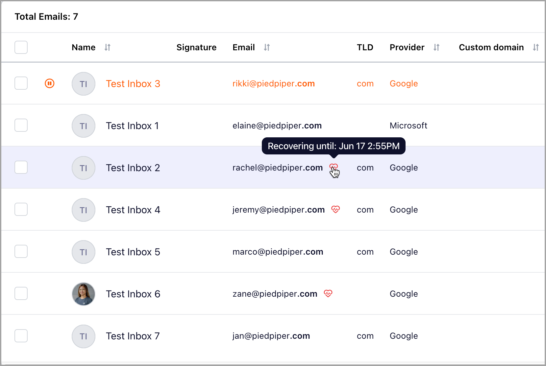This screenshot has width=546, height=366.
Task: Click the Custom domain column header label
Action: point(491,47)
